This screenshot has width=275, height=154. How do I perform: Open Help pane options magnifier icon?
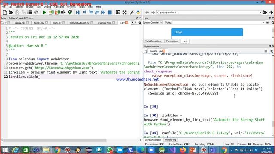(272, 23)
